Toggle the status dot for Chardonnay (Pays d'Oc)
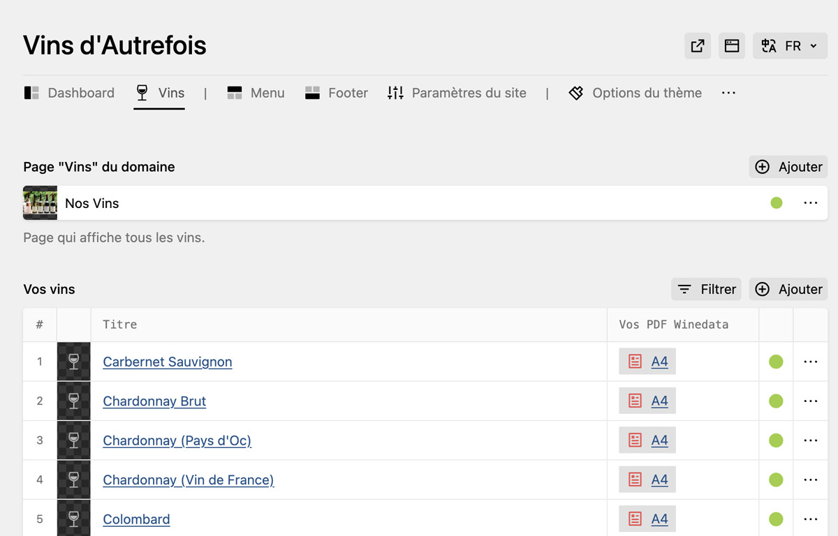Image resolution: width=838 pixels, height=536 pixels. pos(776,440)
